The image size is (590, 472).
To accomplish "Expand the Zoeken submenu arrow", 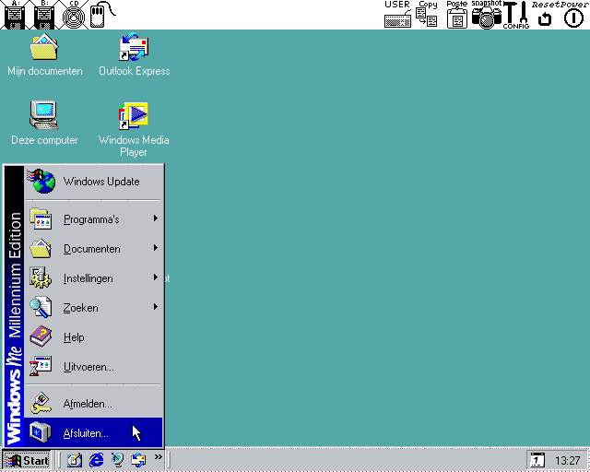I will pyautogui.click(x=156, y=307).
